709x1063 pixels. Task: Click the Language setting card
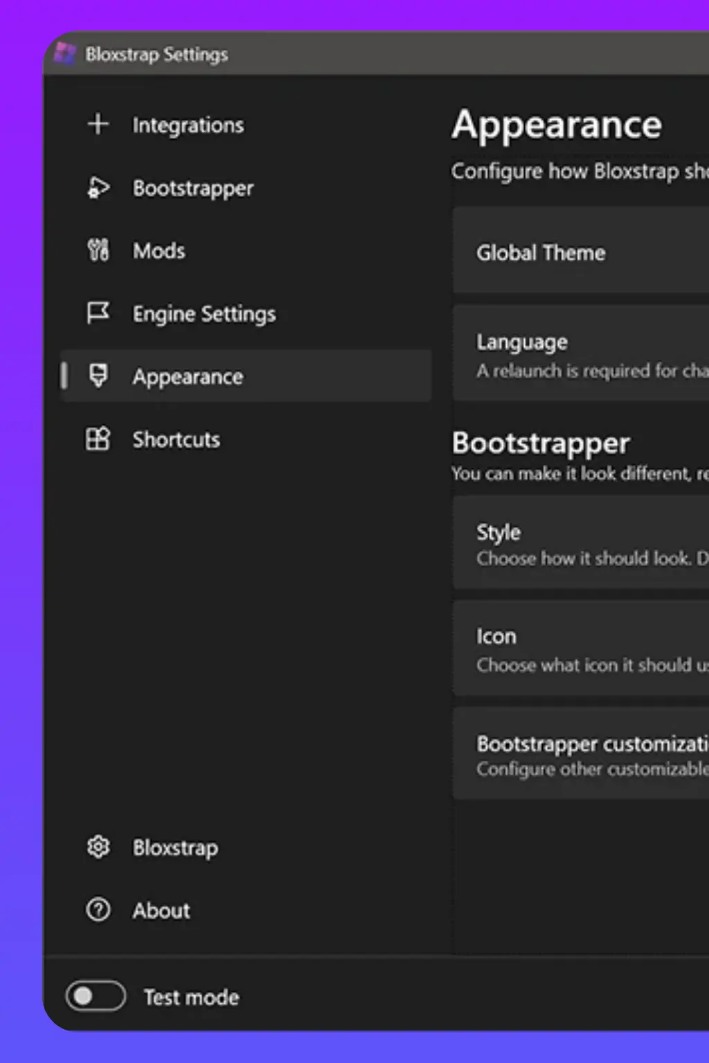click(x=581, y=353)
